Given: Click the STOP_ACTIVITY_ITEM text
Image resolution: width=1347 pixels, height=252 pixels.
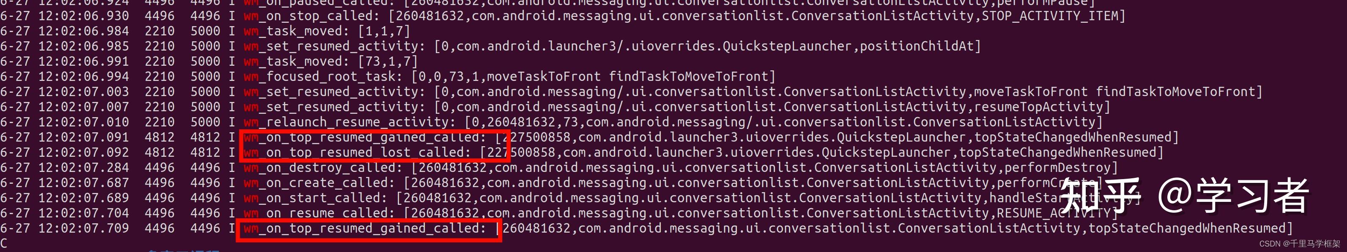Looking at the screenshot, I should click(x=1050, y=16).
